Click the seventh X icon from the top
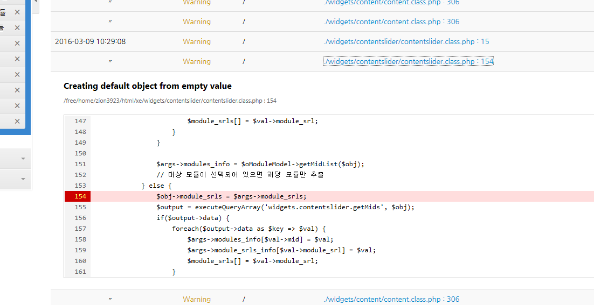594x305 pixels. tap(17, 105)
